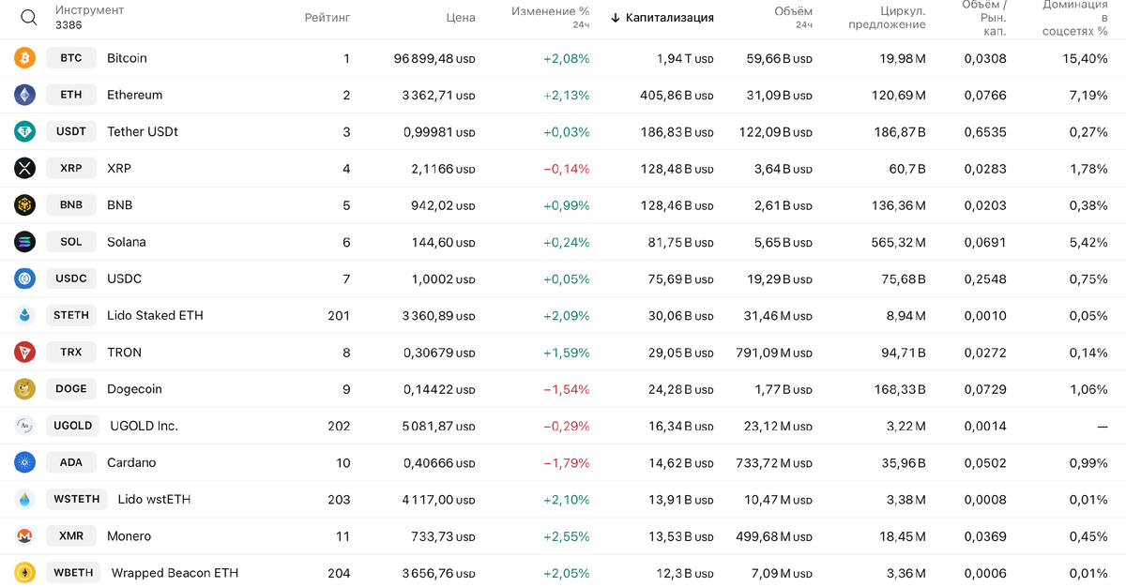The height and width of the screenshot is (587, 1126).
Task: Sort by the Рейтинг column header
Action: 327,18
